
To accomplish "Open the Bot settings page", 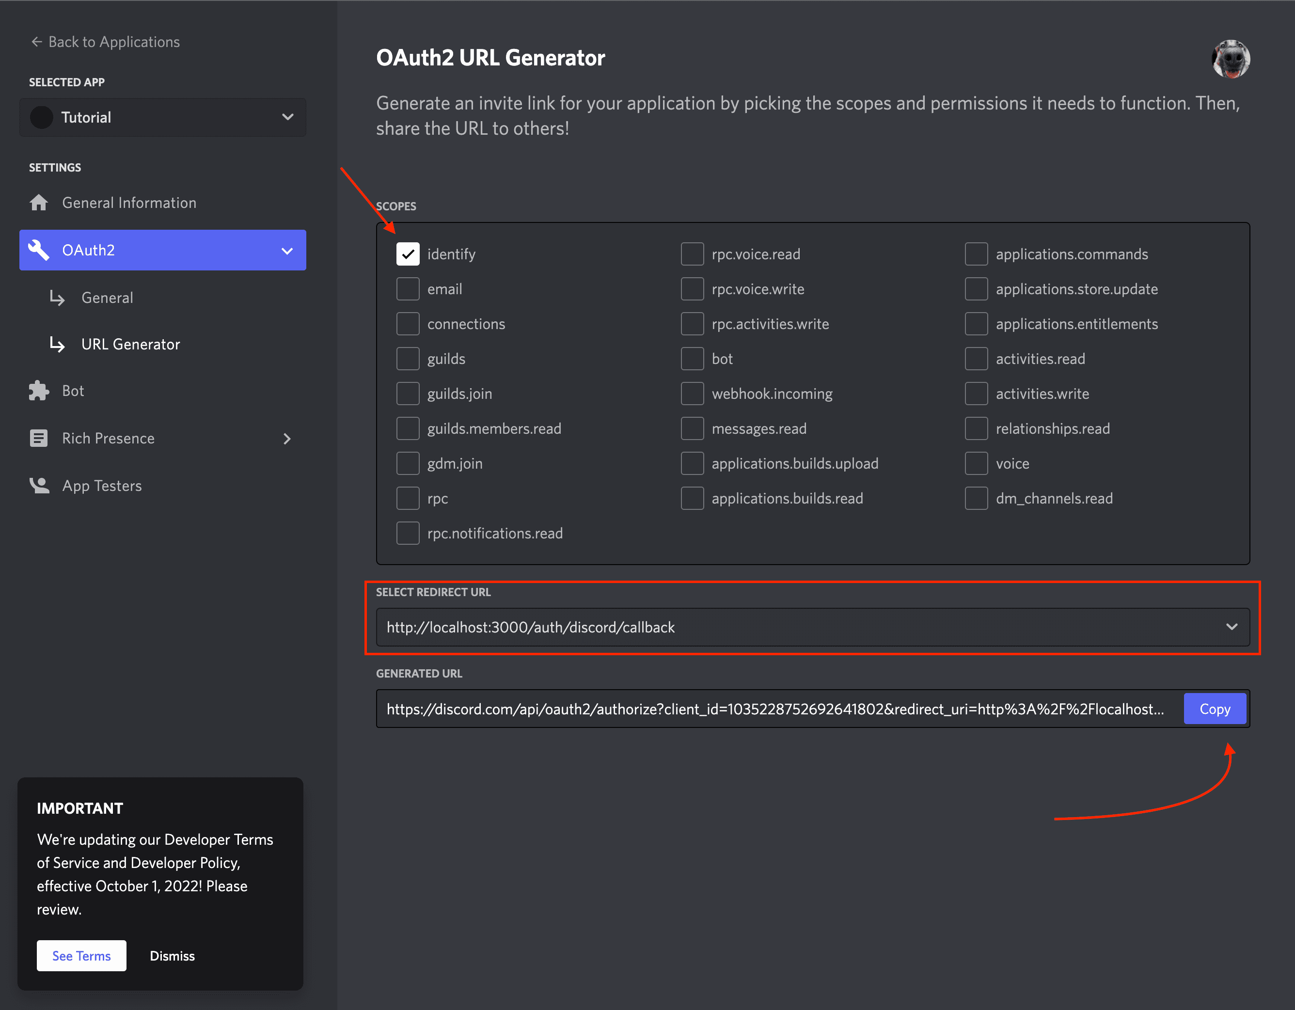I will [x=162, y=391].
